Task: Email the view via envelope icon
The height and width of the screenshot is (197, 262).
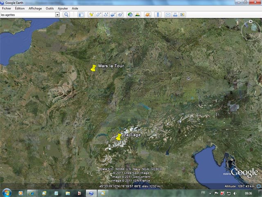Action: pos(168,15)
